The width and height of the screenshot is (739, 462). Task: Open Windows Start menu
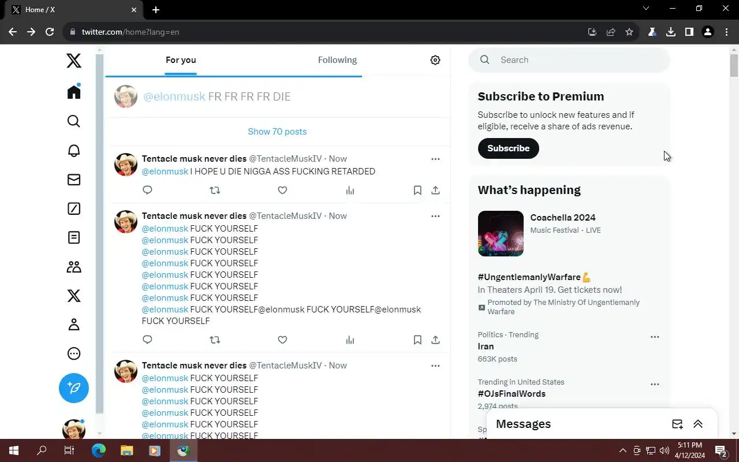[13, 450]
